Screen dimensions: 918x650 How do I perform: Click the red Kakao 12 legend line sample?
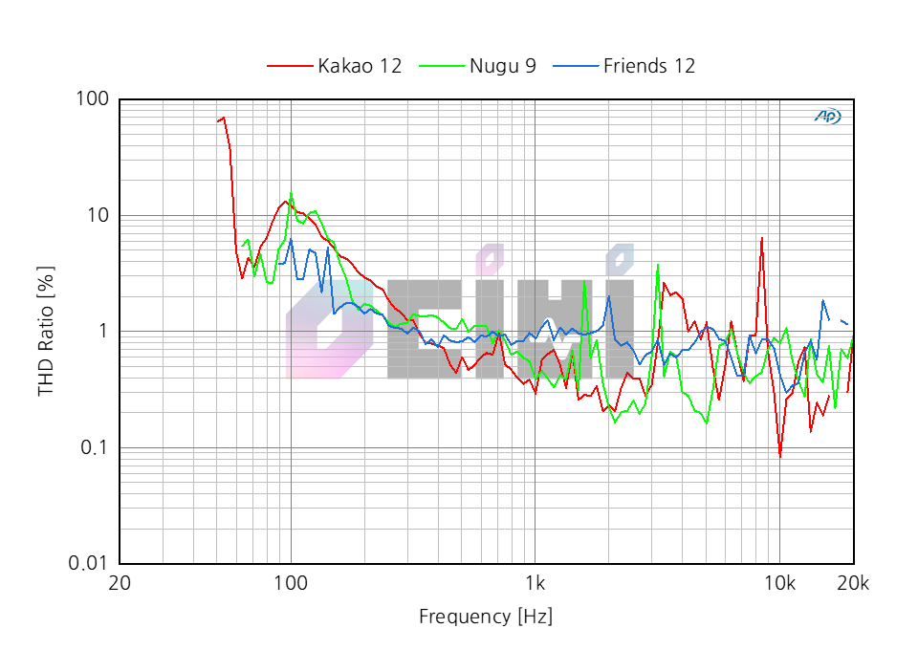tap(289, 66)
